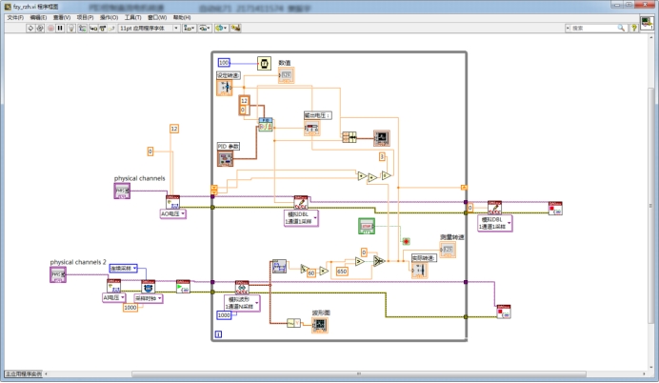Click the Run Continuously toolbar button
659x383 pixels.
pos(38,29)
